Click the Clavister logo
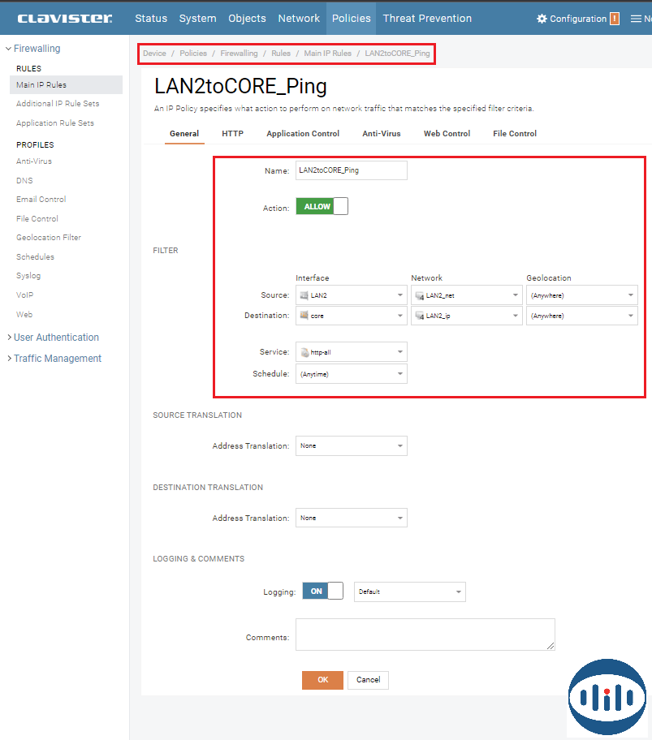 [x=65, y=18]
